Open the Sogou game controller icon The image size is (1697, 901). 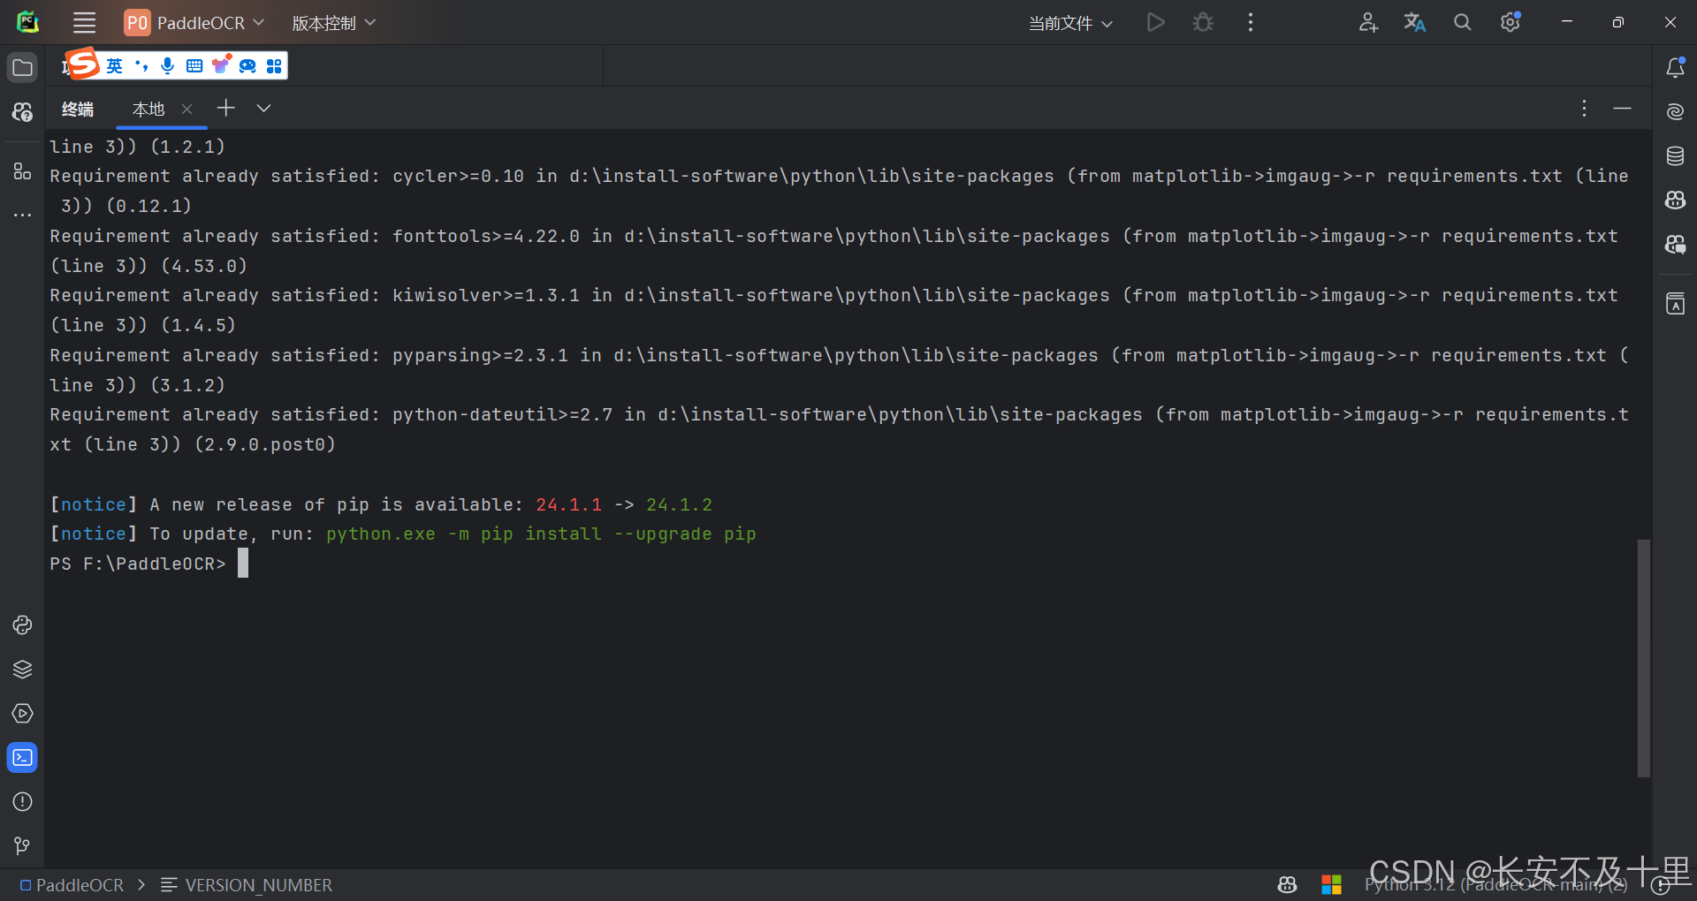click(x=247, y=65)
